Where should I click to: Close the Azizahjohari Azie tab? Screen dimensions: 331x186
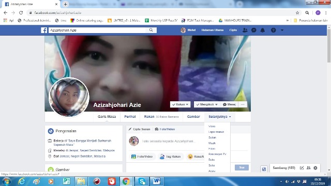tap(56, 4)
